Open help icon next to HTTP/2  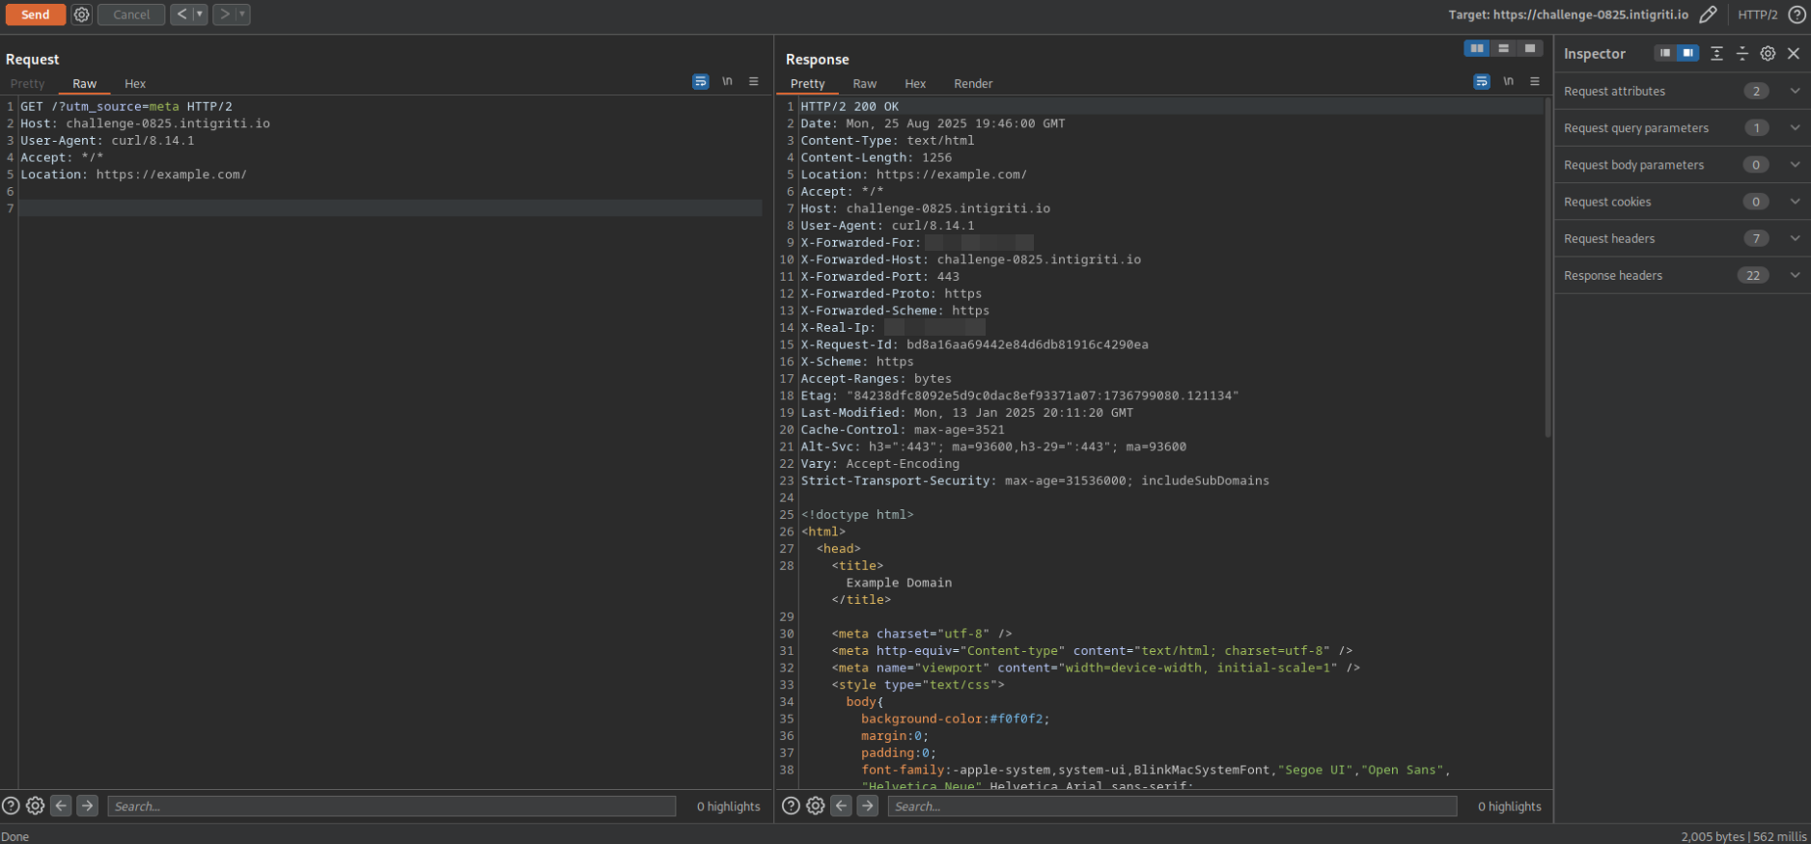[x=1797, y=14]
